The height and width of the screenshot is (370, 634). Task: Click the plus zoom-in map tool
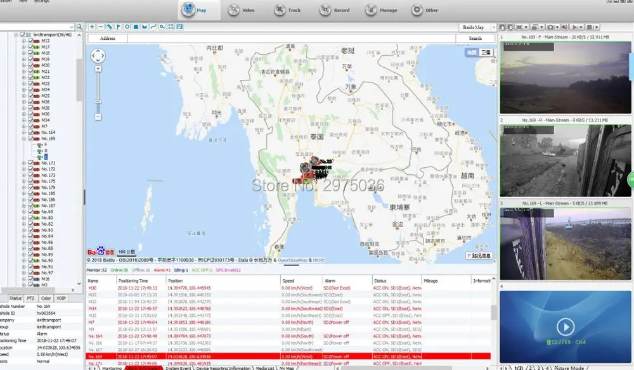click(x=92, y=27)
